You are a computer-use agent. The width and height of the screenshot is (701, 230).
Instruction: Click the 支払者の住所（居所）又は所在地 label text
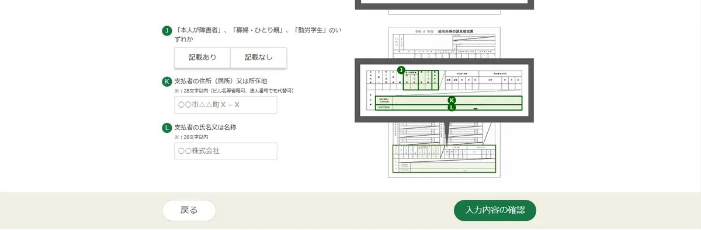click(221, 81)
